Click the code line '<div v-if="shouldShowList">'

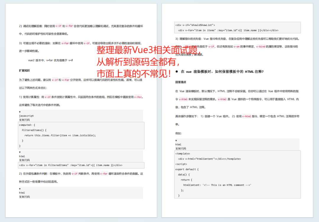195,25
